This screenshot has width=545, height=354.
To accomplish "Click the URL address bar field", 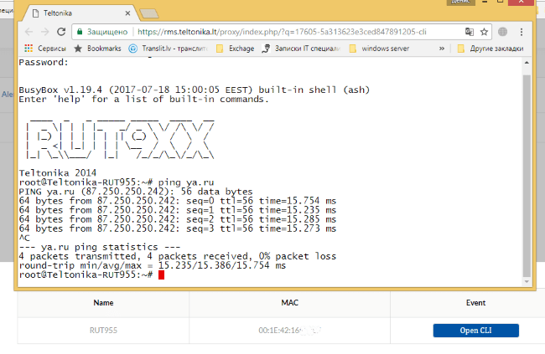I will tap(293, 31).
